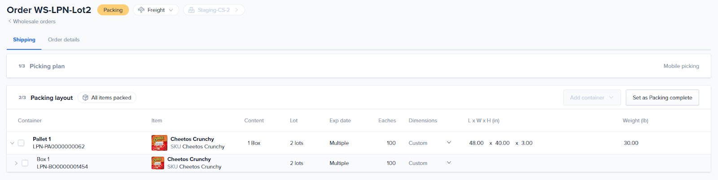Click the Freight truck icon

coord(141,10)
